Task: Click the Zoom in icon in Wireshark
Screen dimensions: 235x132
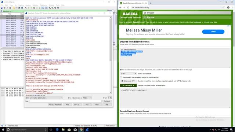Action: (x=50, y=8)
